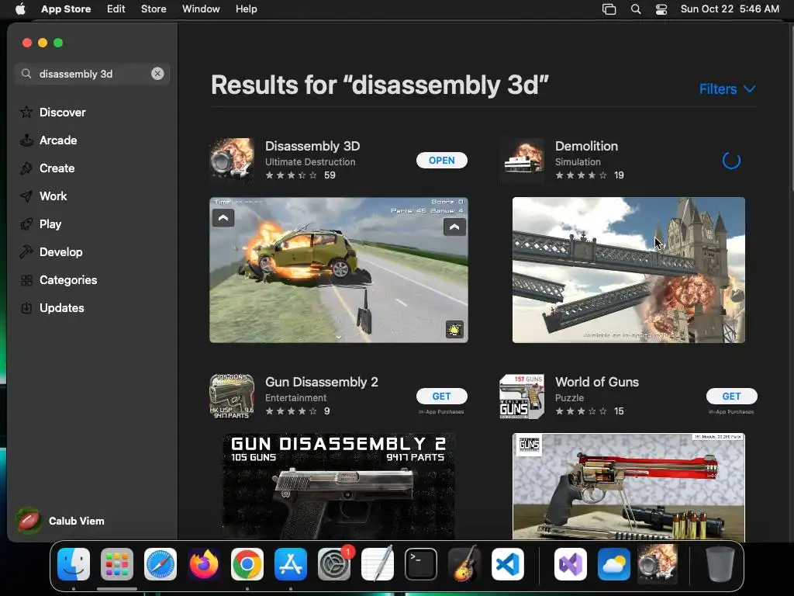The width and height of the screenshot is (794, 596).
Task: Open the Demolition title link
Action: click(x=586, y=146)
